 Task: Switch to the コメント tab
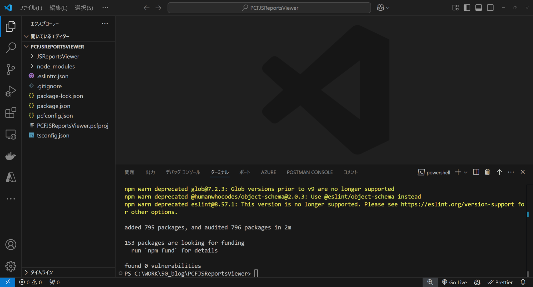[350, 172]
